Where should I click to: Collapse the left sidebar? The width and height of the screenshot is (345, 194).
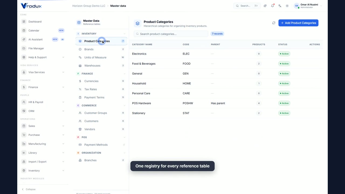tap(29, 189)
